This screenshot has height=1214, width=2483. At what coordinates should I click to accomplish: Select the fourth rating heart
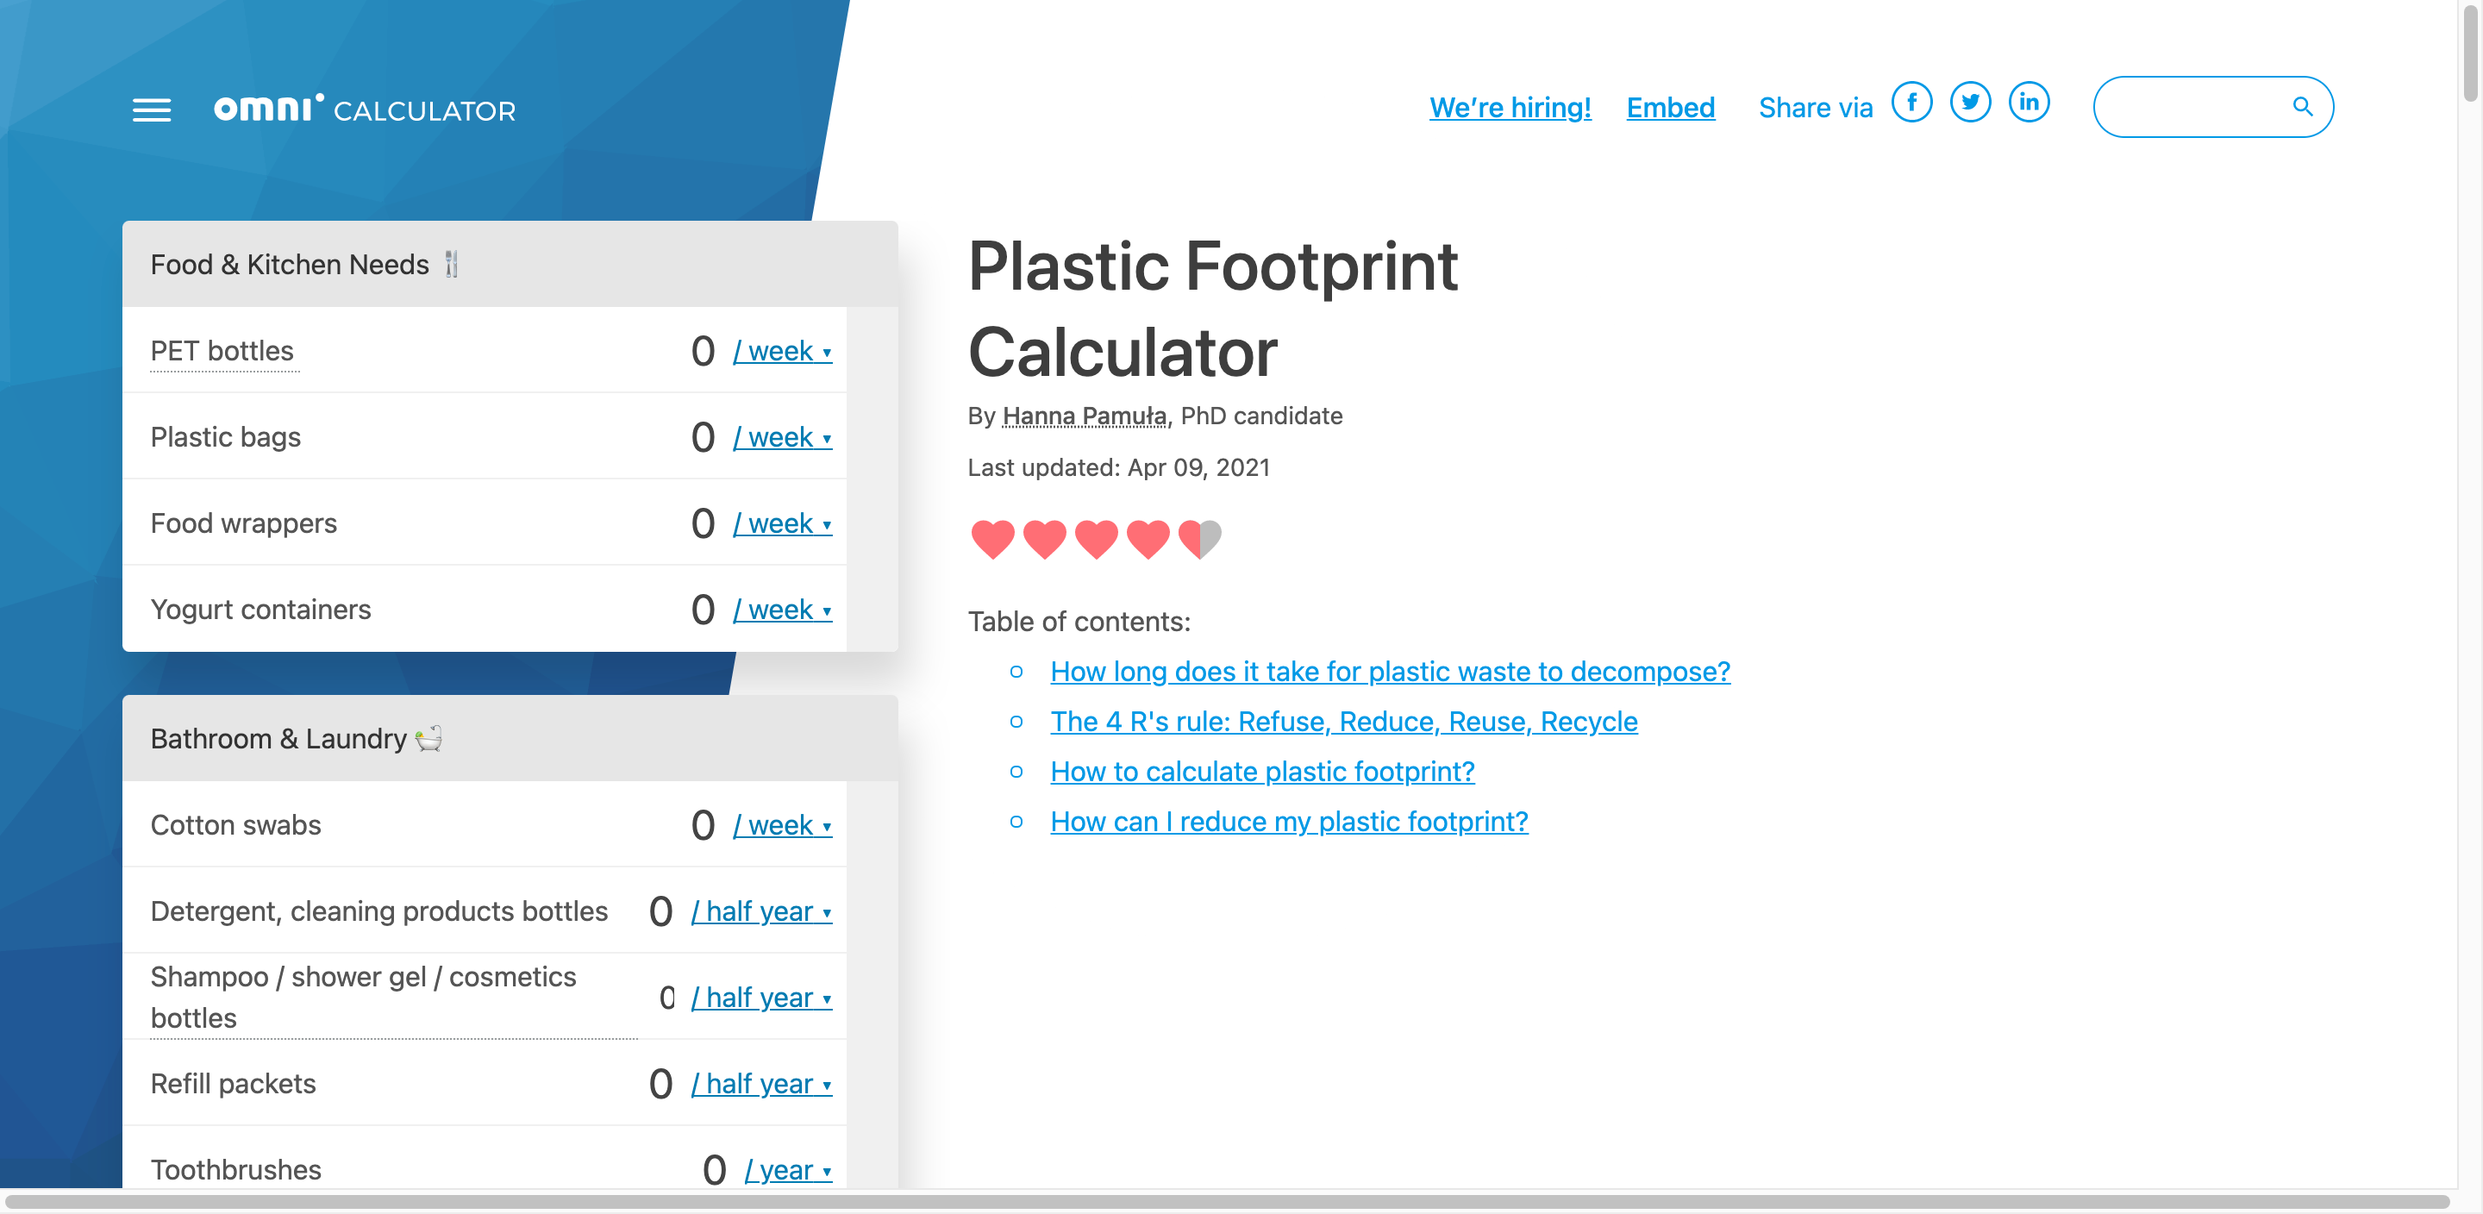[x=1148, y=539]
